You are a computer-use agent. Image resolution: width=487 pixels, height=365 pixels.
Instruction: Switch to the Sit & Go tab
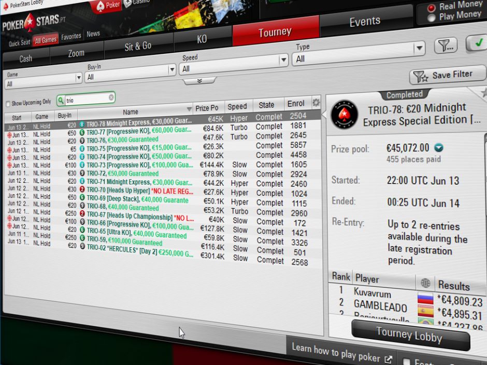tap(138, 46)
